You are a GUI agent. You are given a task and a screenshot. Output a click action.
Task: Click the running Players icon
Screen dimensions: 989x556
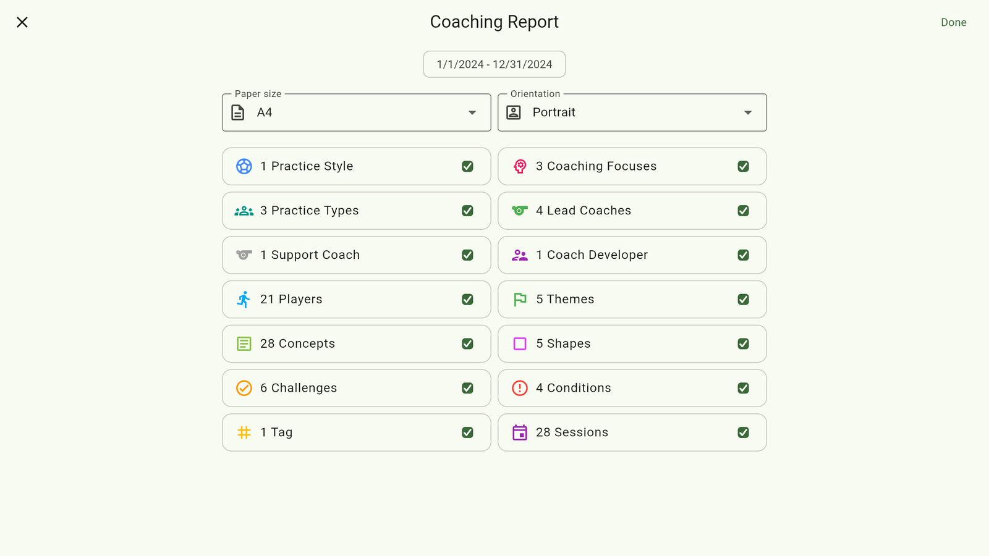tap(244, 300)
